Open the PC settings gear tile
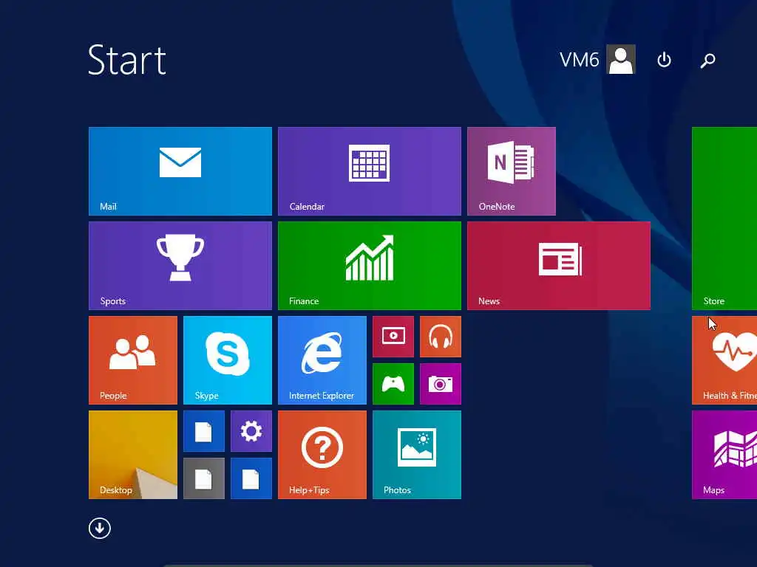Screen dimensions: 757x567 pyautogui.click(x=251, y=431)
